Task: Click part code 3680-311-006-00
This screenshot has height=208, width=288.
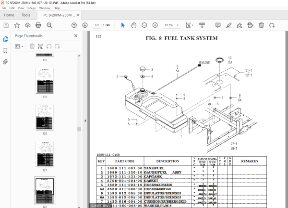Action: click(x=125, y=189)
